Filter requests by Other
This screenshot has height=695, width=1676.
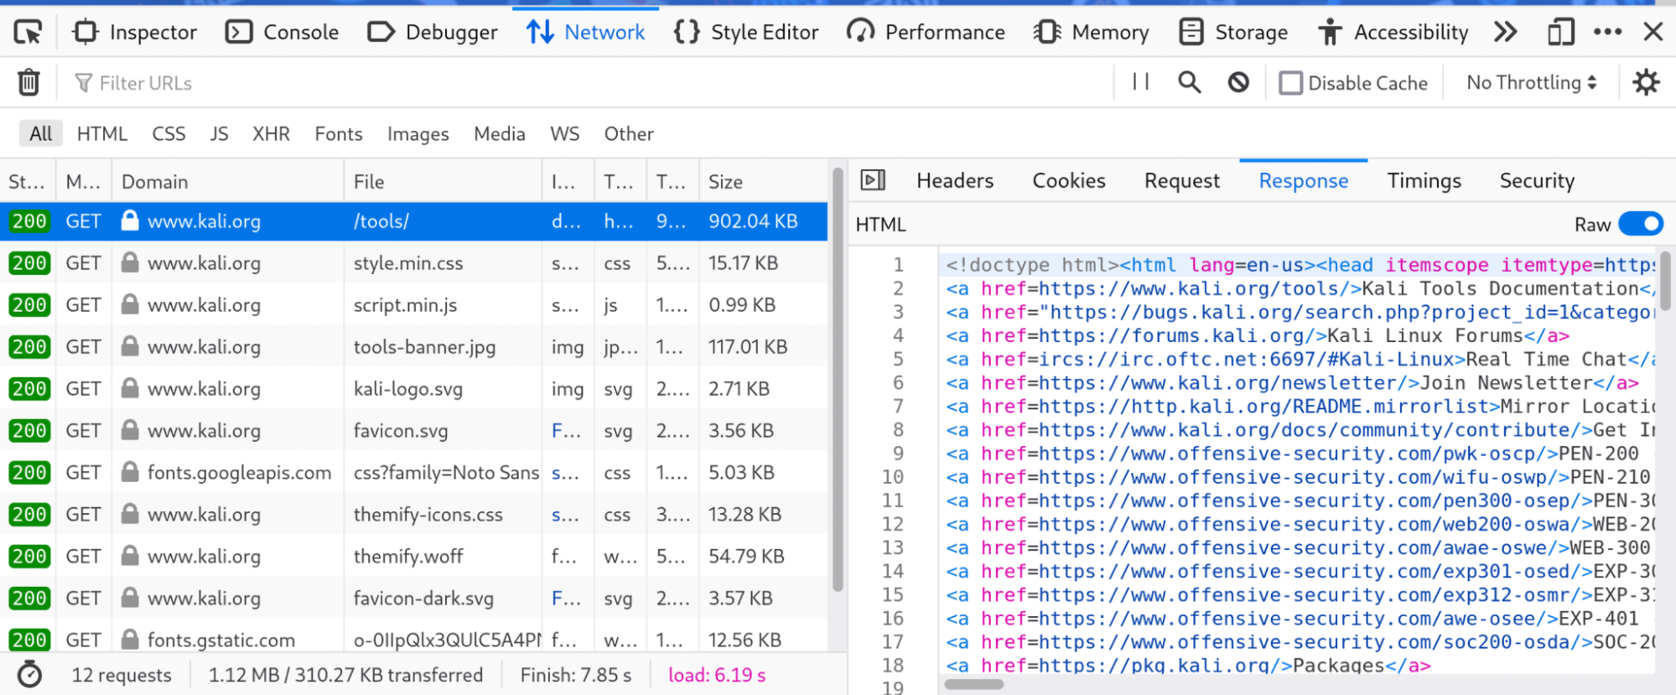tap(629, 133)
